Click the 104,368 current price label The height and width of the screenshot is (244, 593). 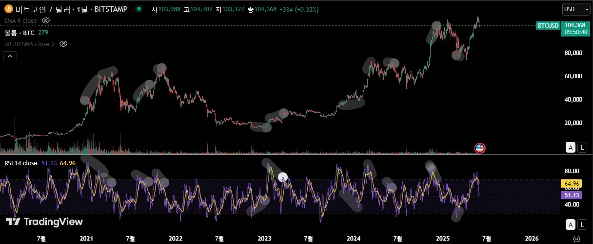575,25
